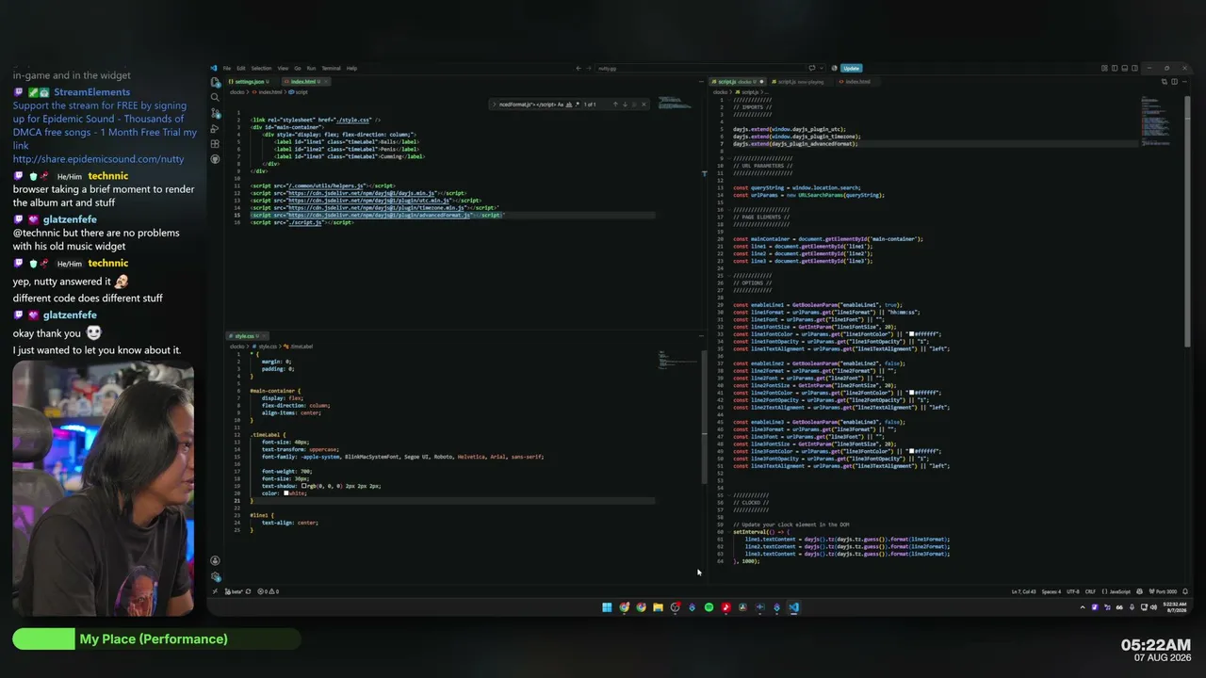Image resolution: width=1206 pixels, height=678 pixels.
Task: Click the script breadcrumb in index.html editor
Action: point(300,92)
